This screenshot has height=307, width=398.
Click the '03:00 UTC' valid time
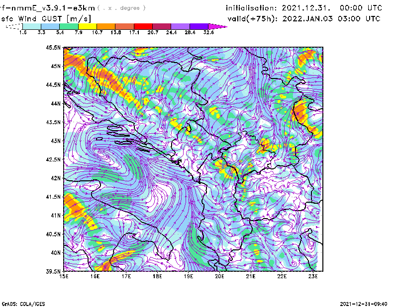(359, 19)
